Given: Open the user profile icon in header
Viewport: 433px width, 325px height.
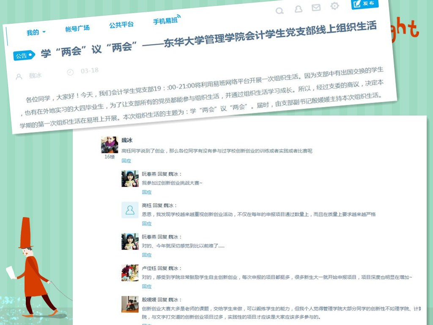Looking at the screenshot, I should coord(298,9).
